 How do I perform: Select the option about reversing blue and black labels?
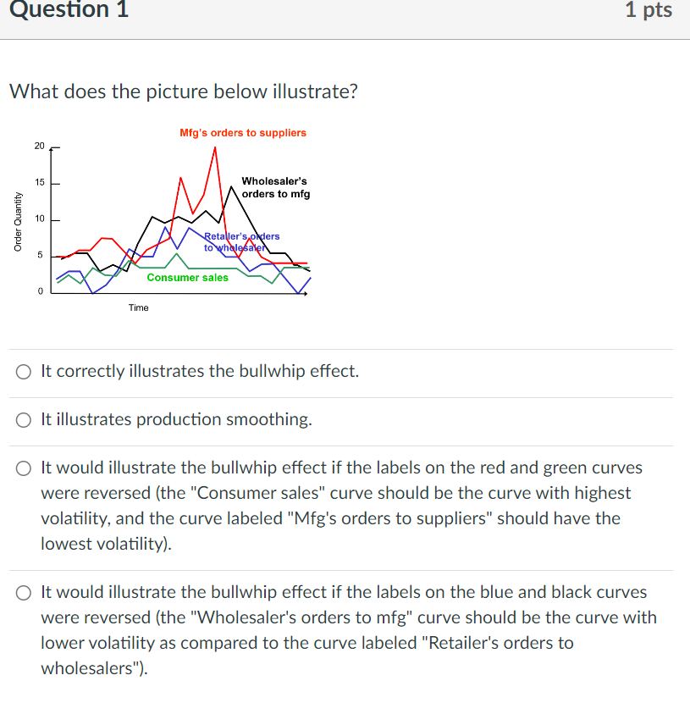[23, 592]
